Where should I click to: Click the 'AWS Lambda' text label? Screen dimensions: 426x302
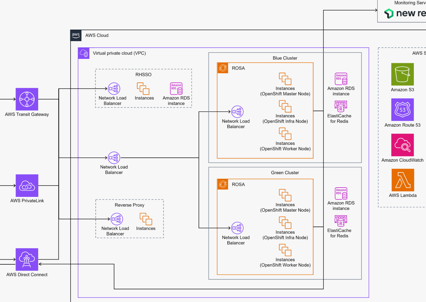pyautogui.click(x=403, y=195)
